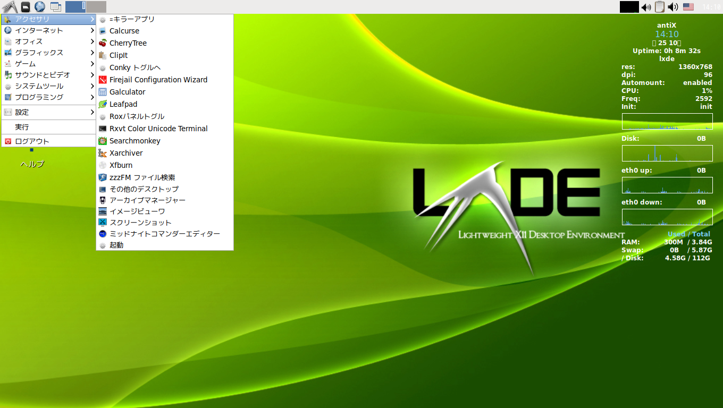Image resolution: width=723 pixels, height=408 pixels.
Task: Select the 起動 menu entry
Action: pyautogui.click(x=165, y=245)
